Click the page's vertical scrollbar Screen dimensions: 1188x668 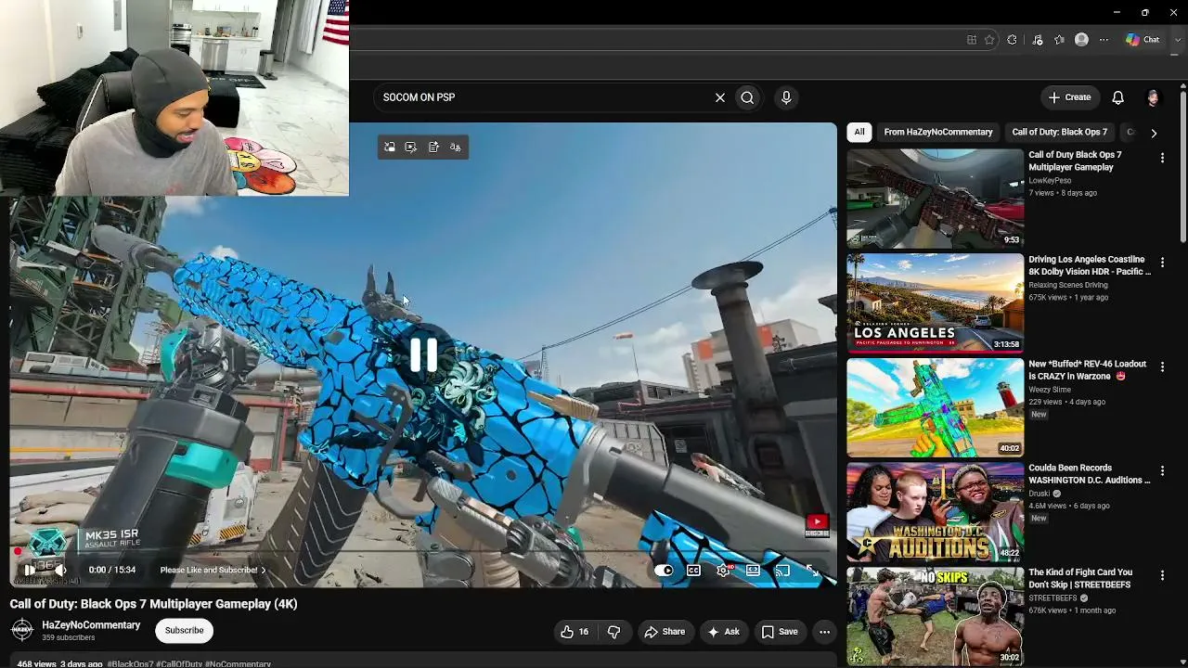(x=1182, y=167)
